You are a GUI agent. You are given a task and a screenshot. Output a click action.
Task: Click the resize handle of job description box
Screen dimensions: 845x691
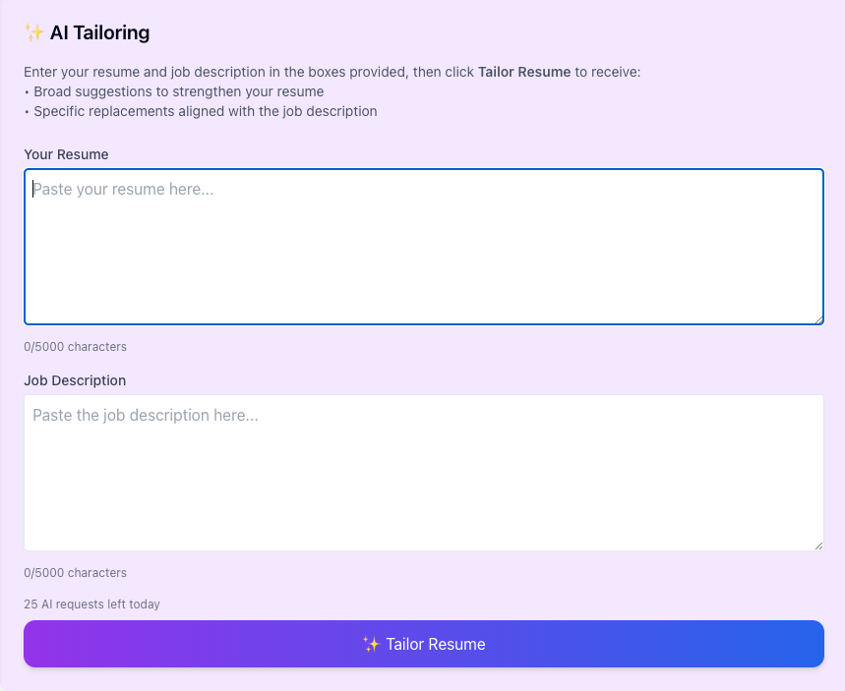click(818, 545)
